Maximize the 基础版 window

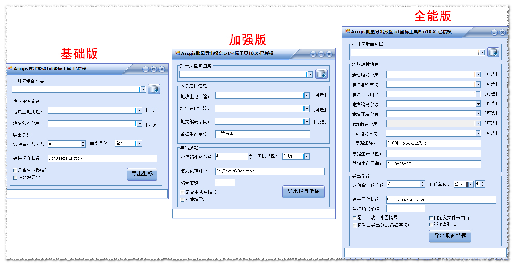pos(154,69)
